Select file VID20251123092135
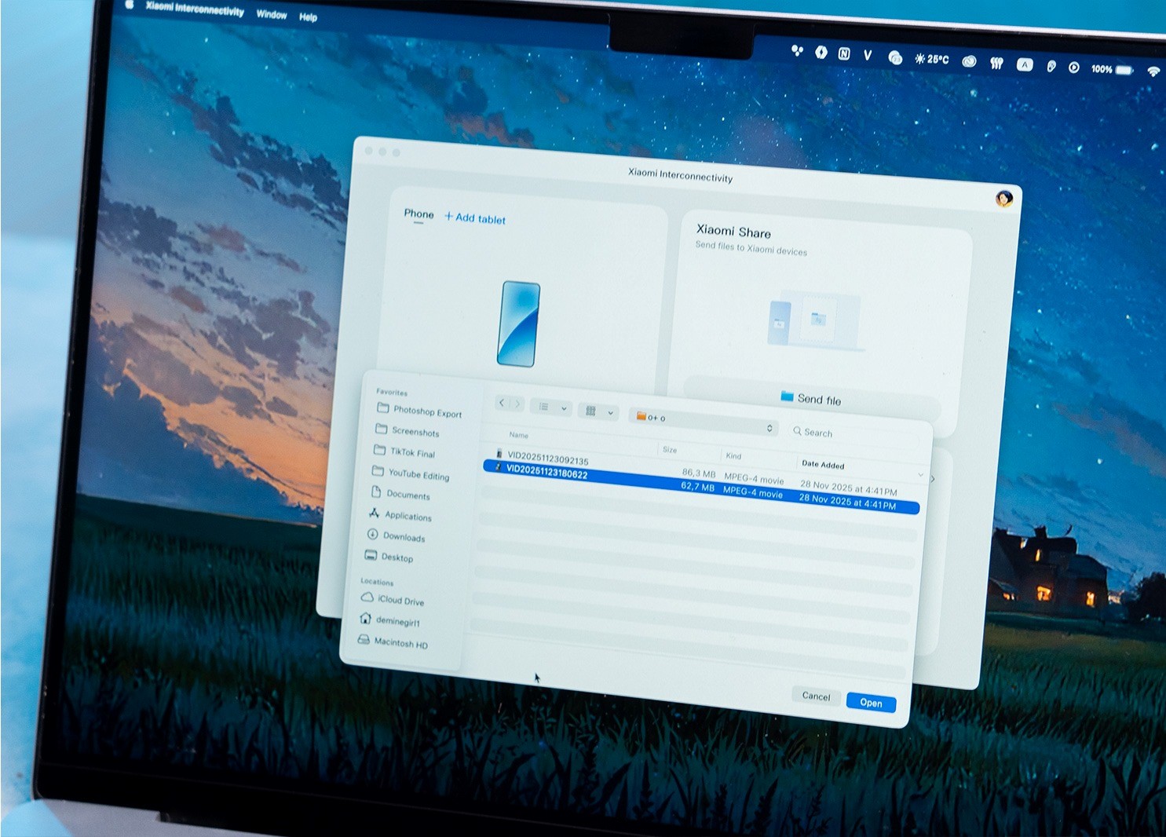The image size is (1166, 837). click(x=547, y=459)
